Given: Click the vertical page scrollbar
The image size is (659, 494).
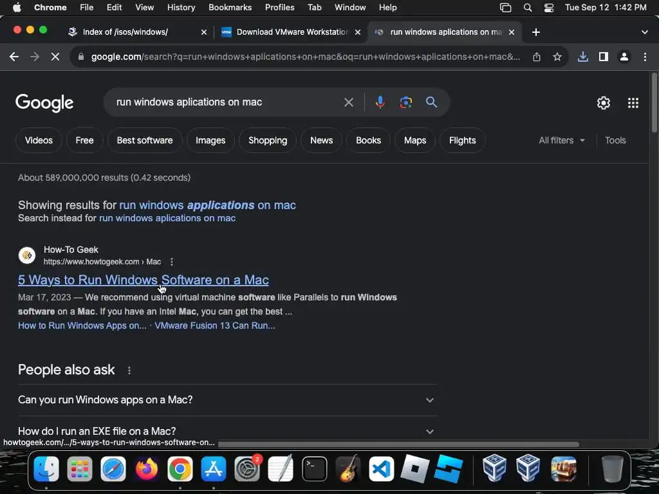Looking at the screenshot, I should click(654, 103).
